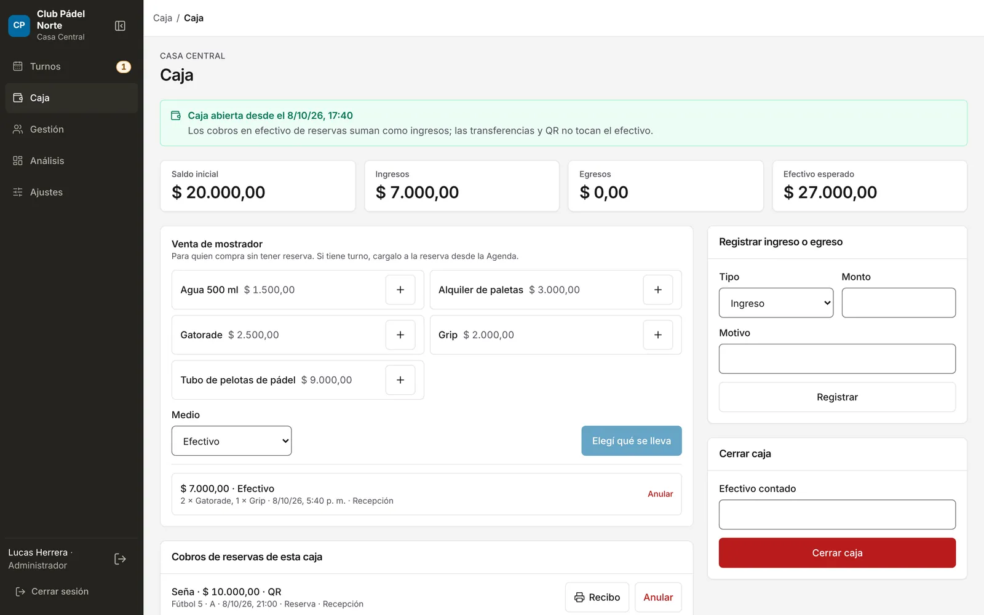Image resolution: width=984 pixels, height=615 pixels.
Task: Click the Análisis dashboard icon
Action: point(18,161)
